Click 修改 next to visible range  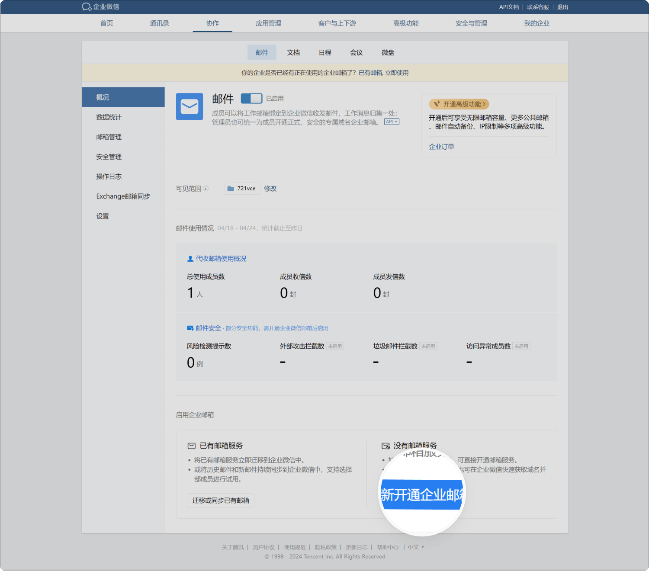[x=270, y=189]
